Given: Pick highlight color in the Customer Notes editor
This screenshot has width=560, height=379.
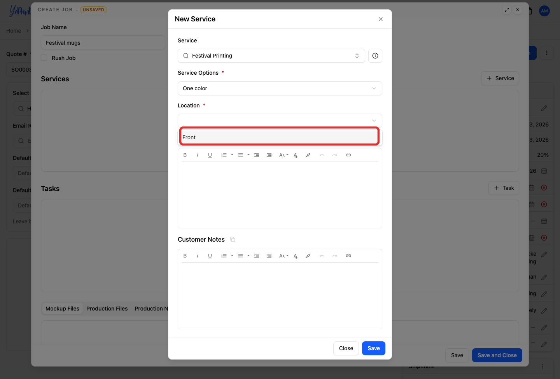Looking at the screenshot, I should (x=308, y=256).
